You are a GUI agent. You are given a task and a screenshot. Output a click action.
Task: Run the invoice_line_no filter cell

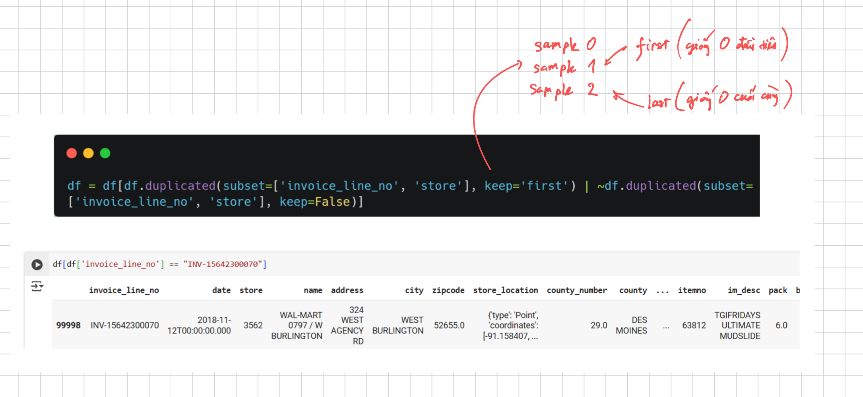click(37, 264)
